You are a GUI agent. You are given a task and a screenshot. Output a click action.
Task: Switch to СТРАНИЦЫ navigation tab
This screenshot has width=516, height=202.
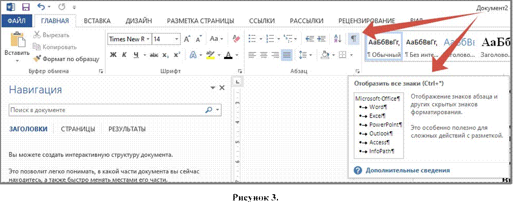point(78,129)
